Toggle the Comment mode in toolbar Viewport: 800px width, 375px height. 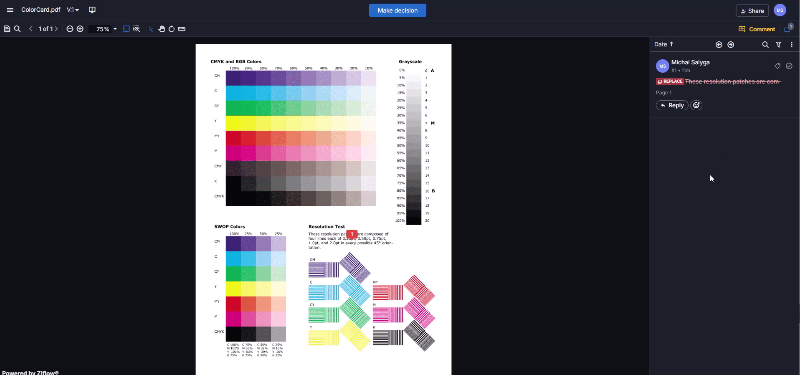tap(757, 29)
